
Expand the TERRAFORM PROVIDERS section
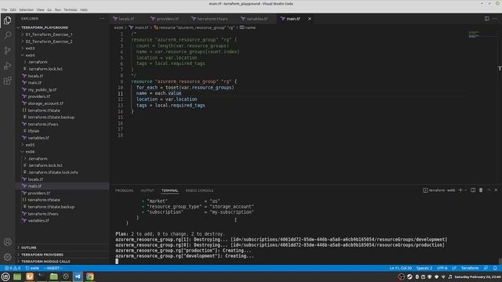click(x=63, y=255)
